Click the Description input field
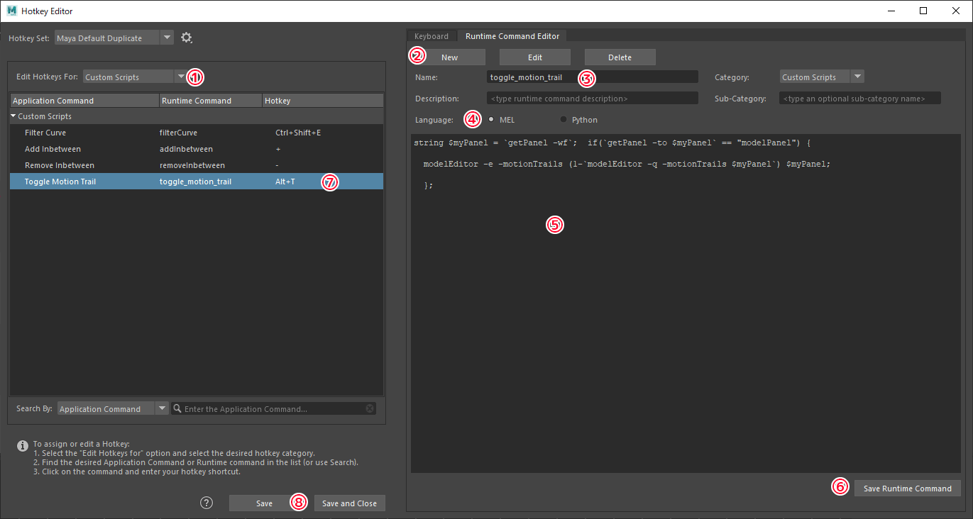Image resolution: width=973 pixels, height=519 pixels. pyautogui.click(x=592, y=99)
